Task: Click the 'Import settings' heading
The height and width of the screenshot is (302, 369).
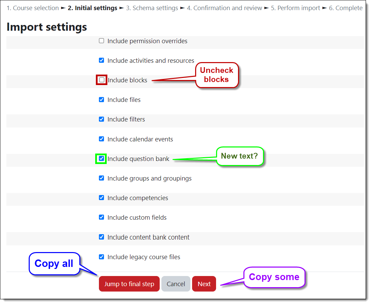Action: pyautogui.click(x=47, y=27)
